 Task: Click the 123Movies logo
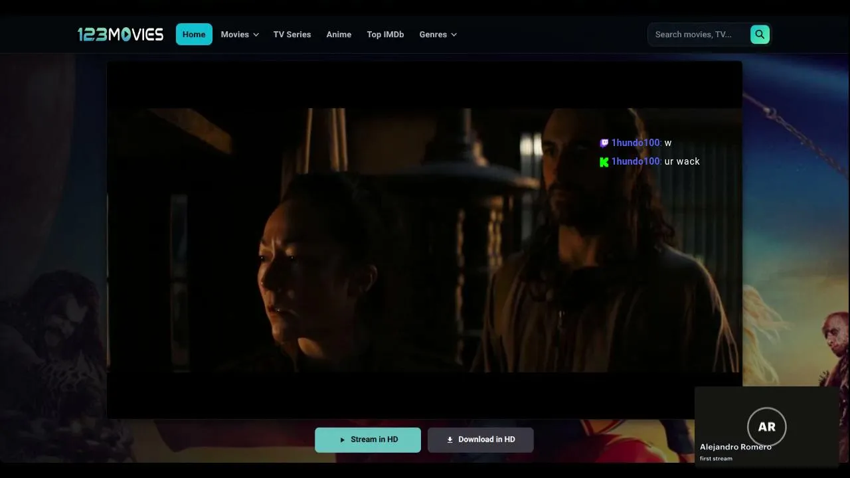[120, 35]
